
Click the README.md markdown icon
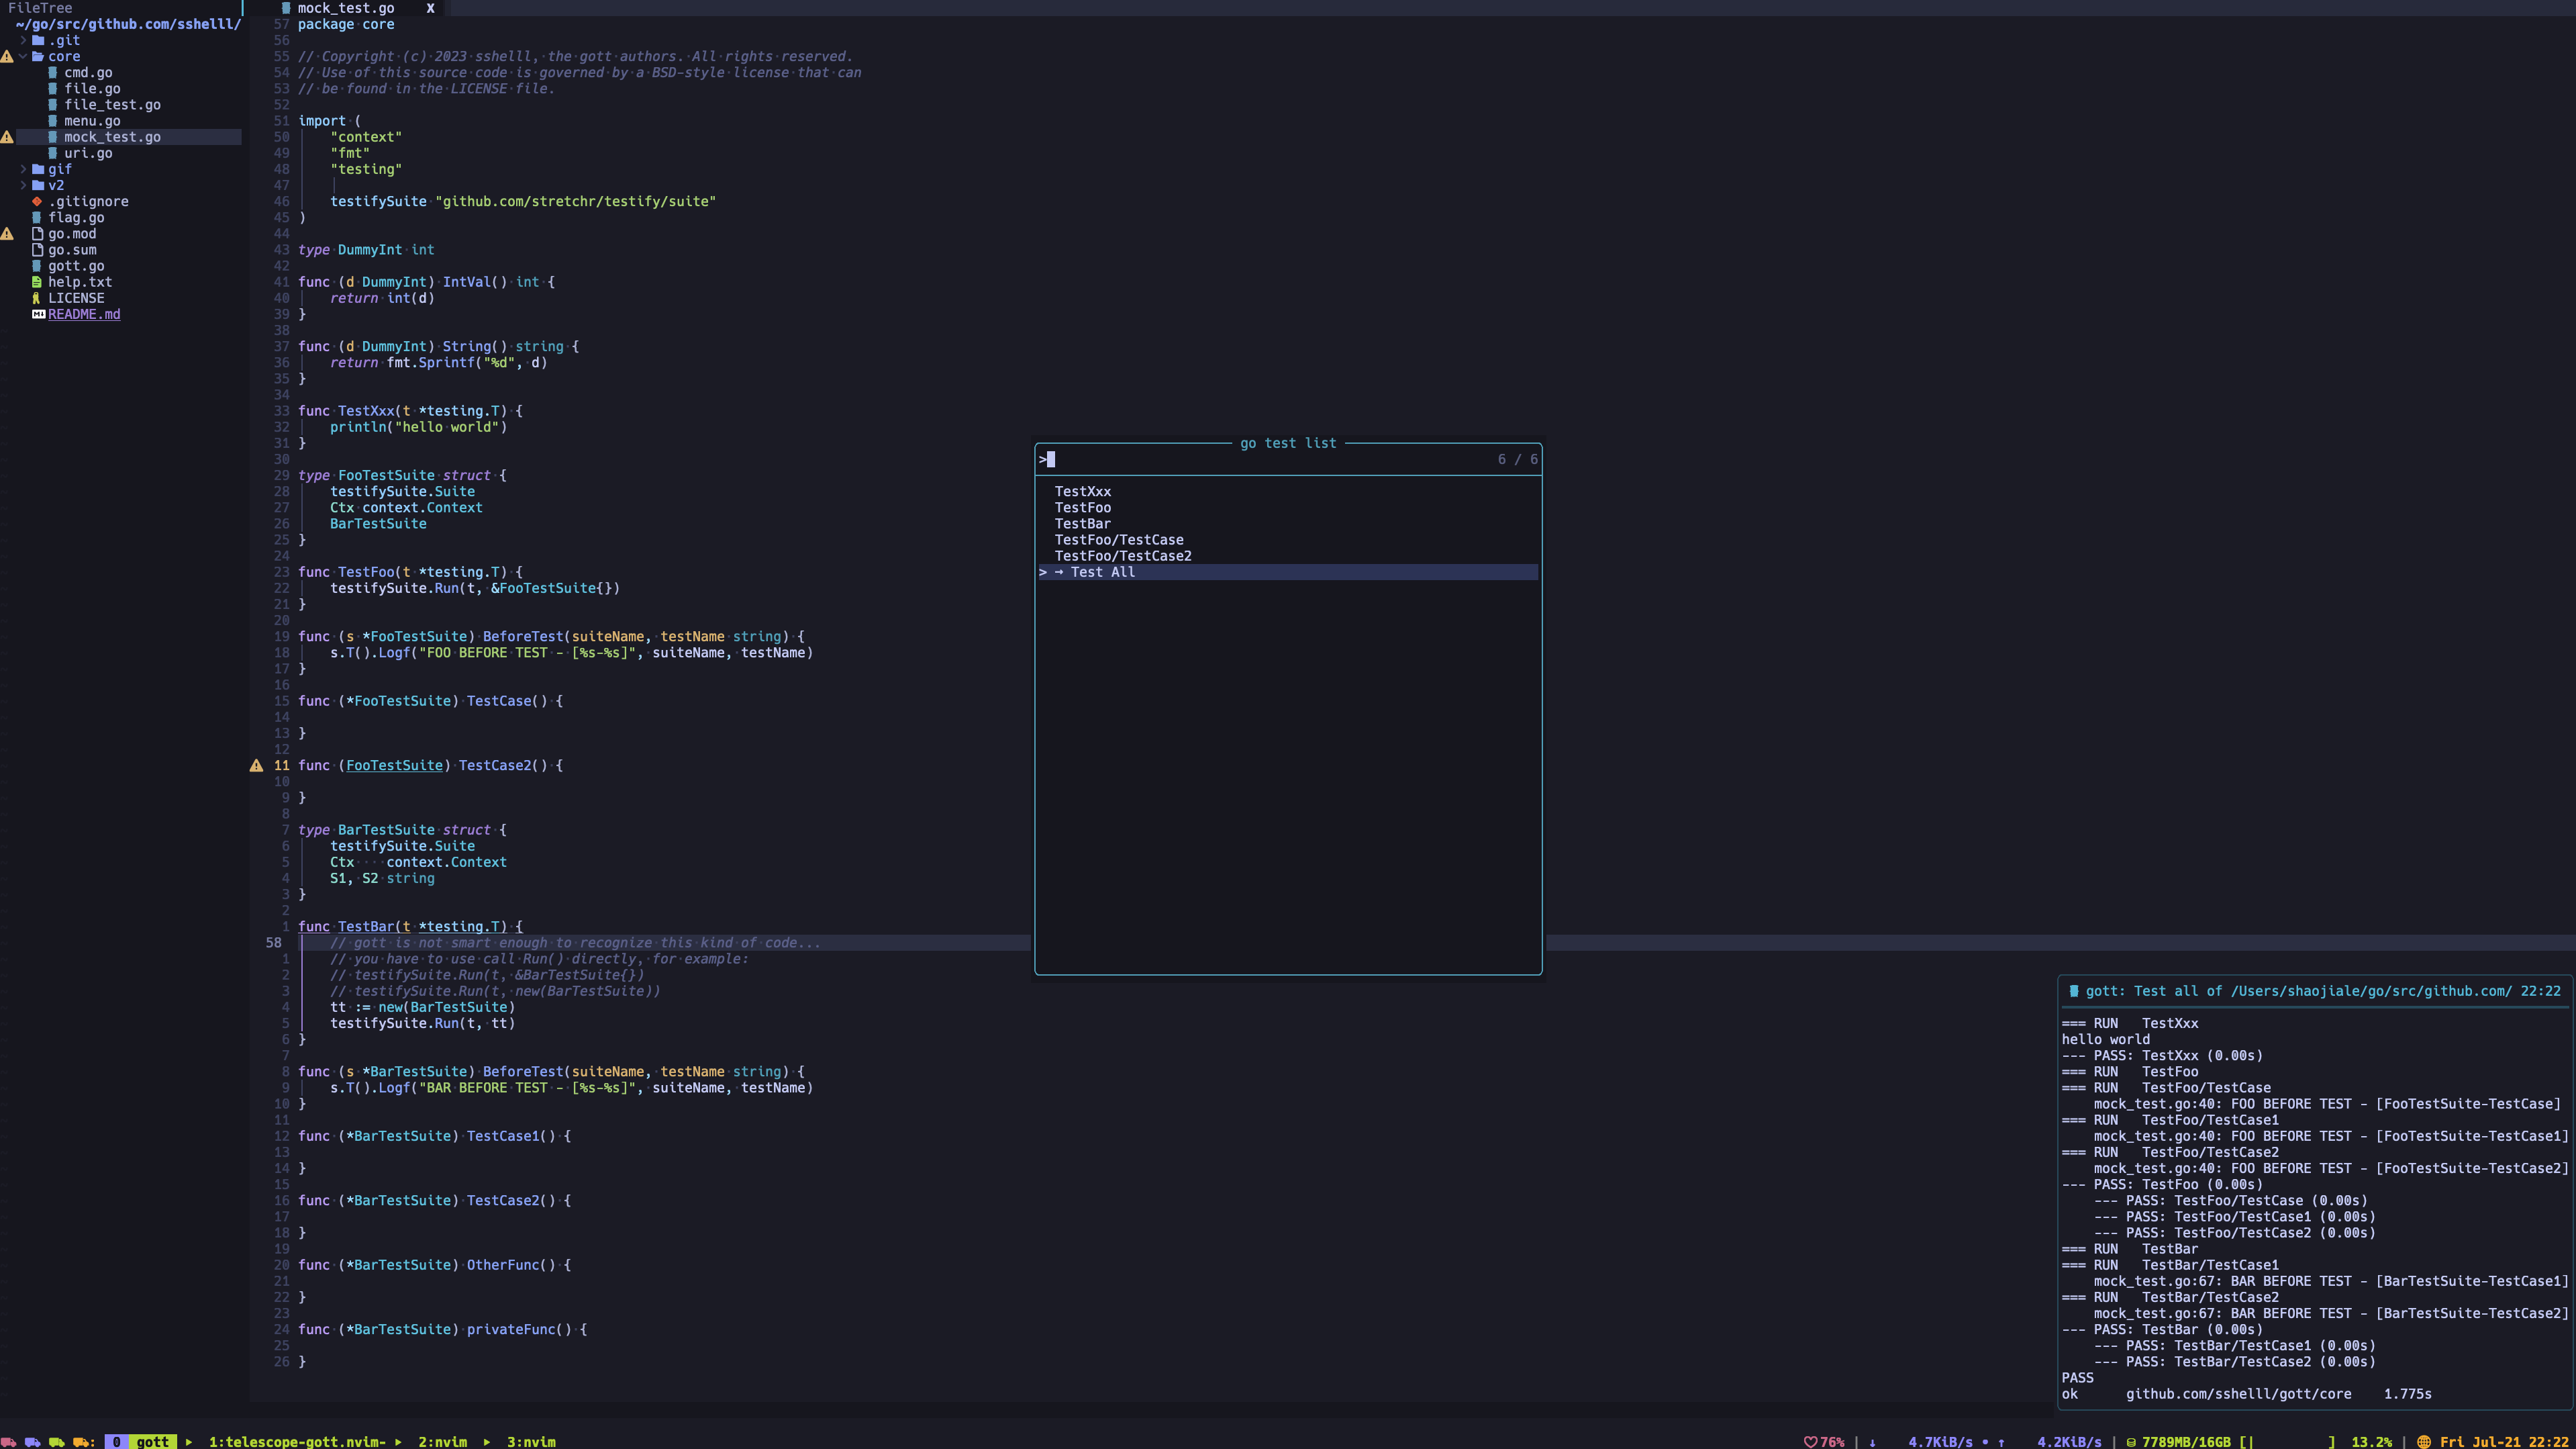[x=38, y=314]
